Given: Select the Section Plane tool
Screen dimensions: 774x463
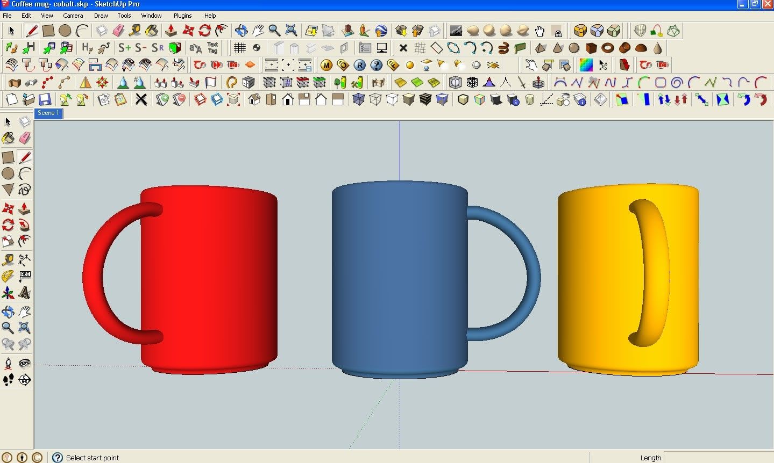Looking at the screenshot, I should click(25, 380).
